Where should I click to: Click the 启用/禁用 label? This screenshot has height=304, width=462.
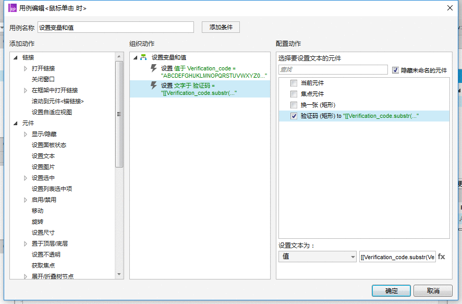[44, 200]
